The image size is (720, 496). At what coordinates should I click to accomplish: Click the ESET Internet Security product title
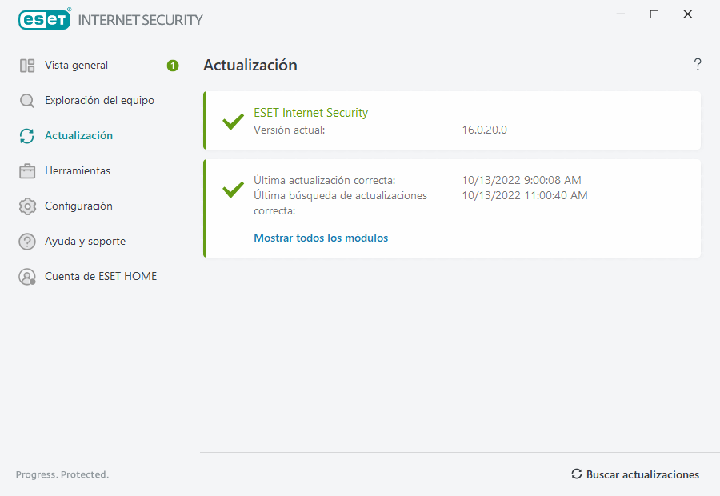pos(310,113)
